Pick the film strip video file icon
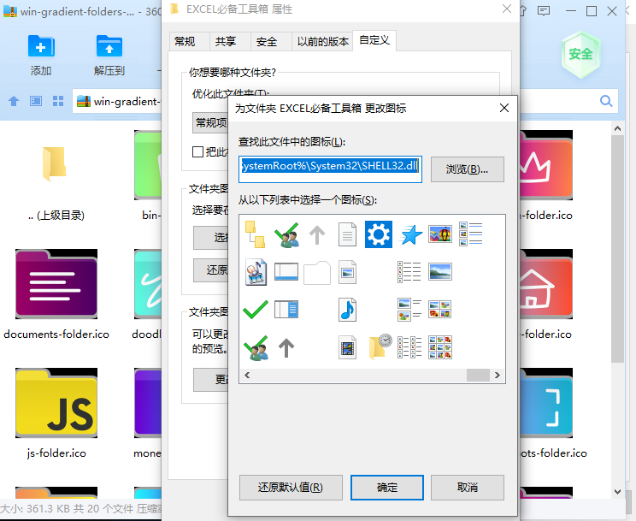This screenshot has height=521, width=636. point(348,347)
